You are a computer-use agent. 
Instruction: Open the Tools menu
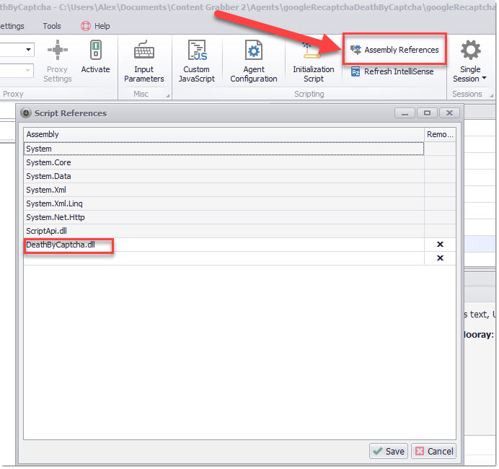[x=52, y=26]
